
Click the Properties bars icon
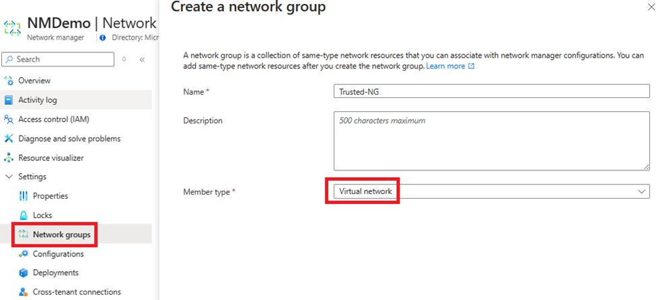24,196
